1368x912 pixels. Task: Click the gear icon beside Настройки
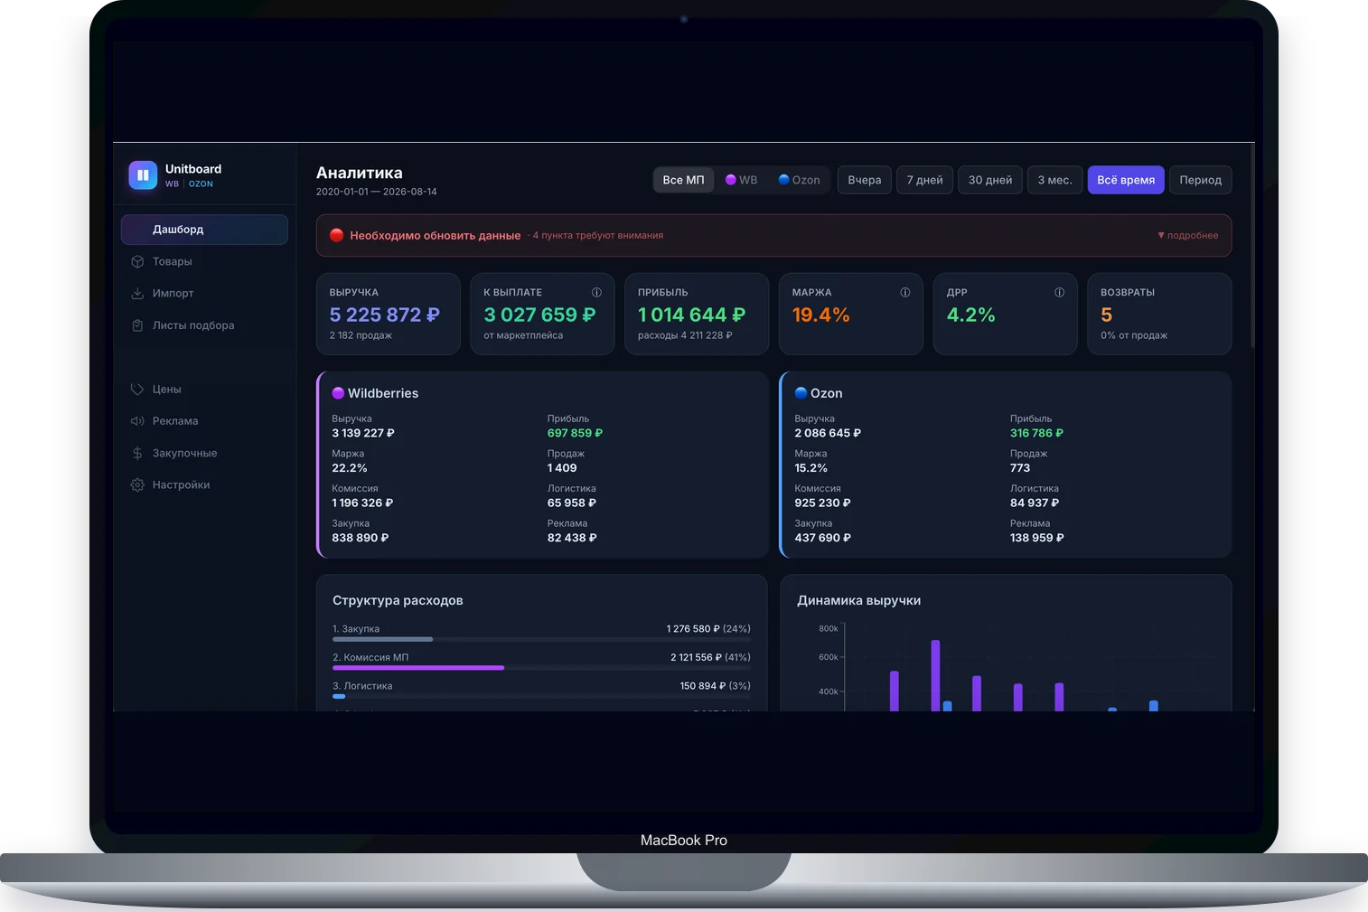(x=137, y=485)
